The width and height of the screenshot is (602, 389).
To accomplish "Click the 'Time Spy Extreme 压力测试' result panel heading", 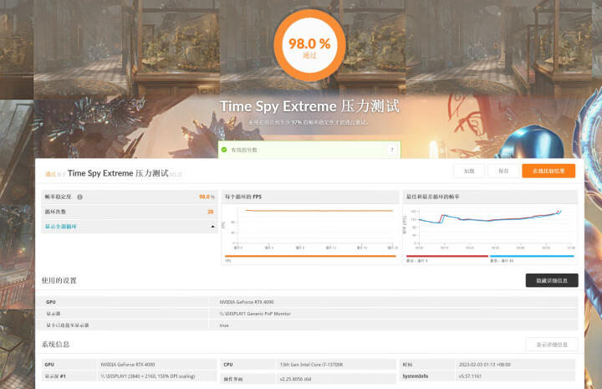I will (118, 173).
